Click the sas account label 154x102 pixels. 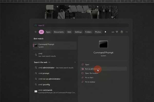[113, 32]
